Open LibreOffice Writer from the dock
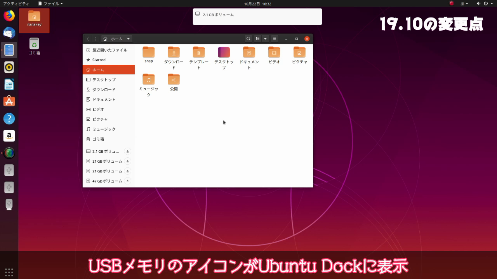This screenshot has width=497, height=279. tap(9, 84)
